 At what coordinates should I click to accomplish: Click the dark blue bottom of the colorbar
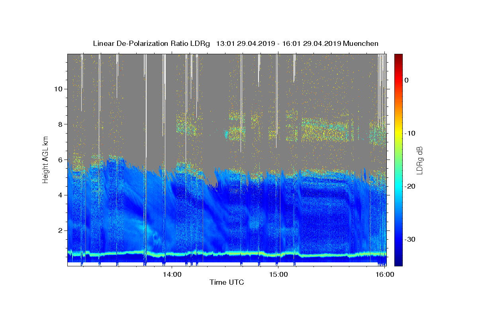(398, 262)
